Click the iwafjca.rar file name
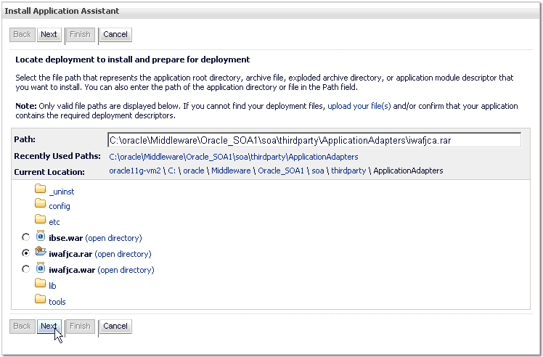Image resolution: width=543 pixels, height=357 pixels. coord(70,254)
